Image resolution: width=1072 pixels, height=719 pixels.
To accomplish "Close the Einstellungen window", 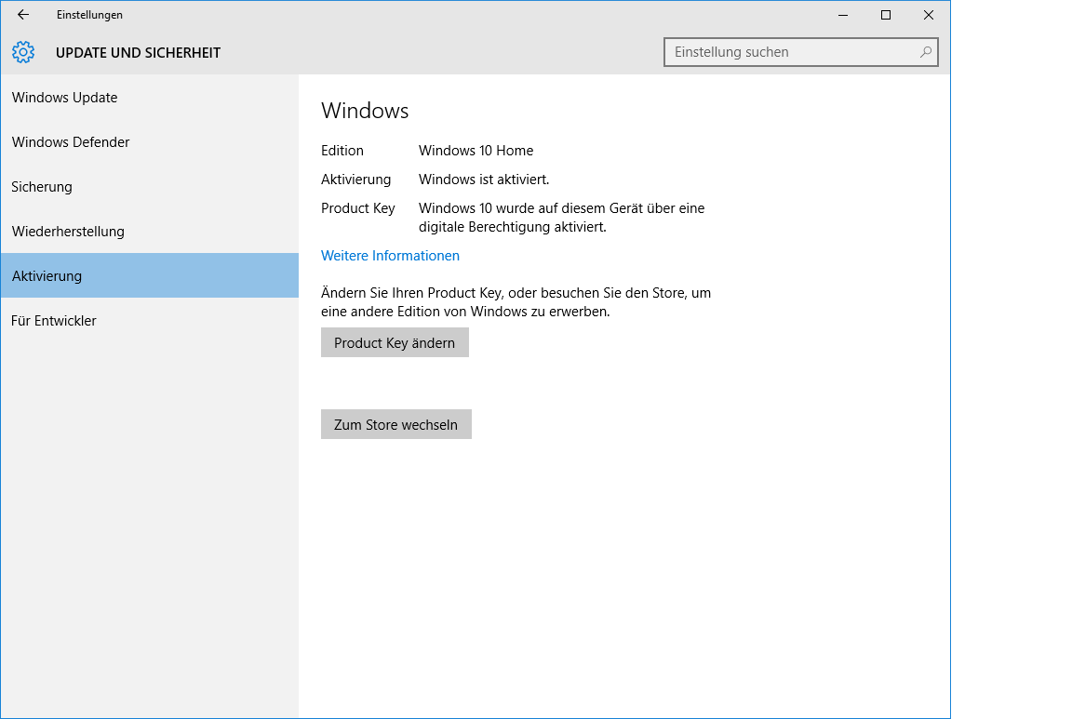I will (928, 15).
